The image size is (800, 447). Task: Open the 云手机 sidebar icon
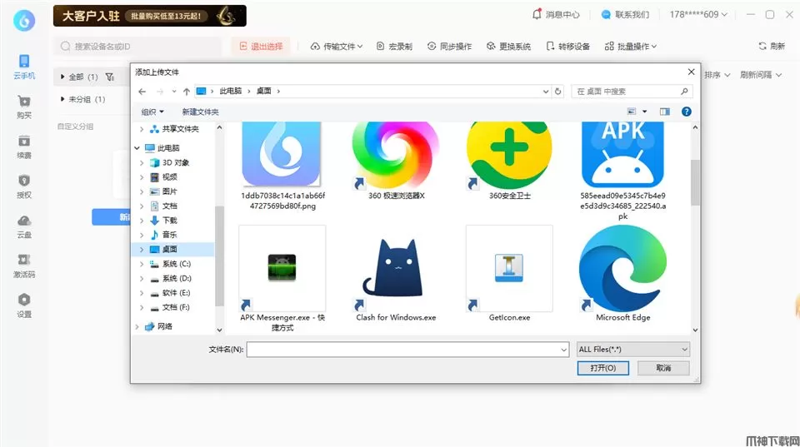point(23,62)
